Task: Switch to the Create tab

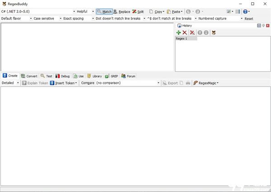Action: pyautogui.click(x=10, y=76)
